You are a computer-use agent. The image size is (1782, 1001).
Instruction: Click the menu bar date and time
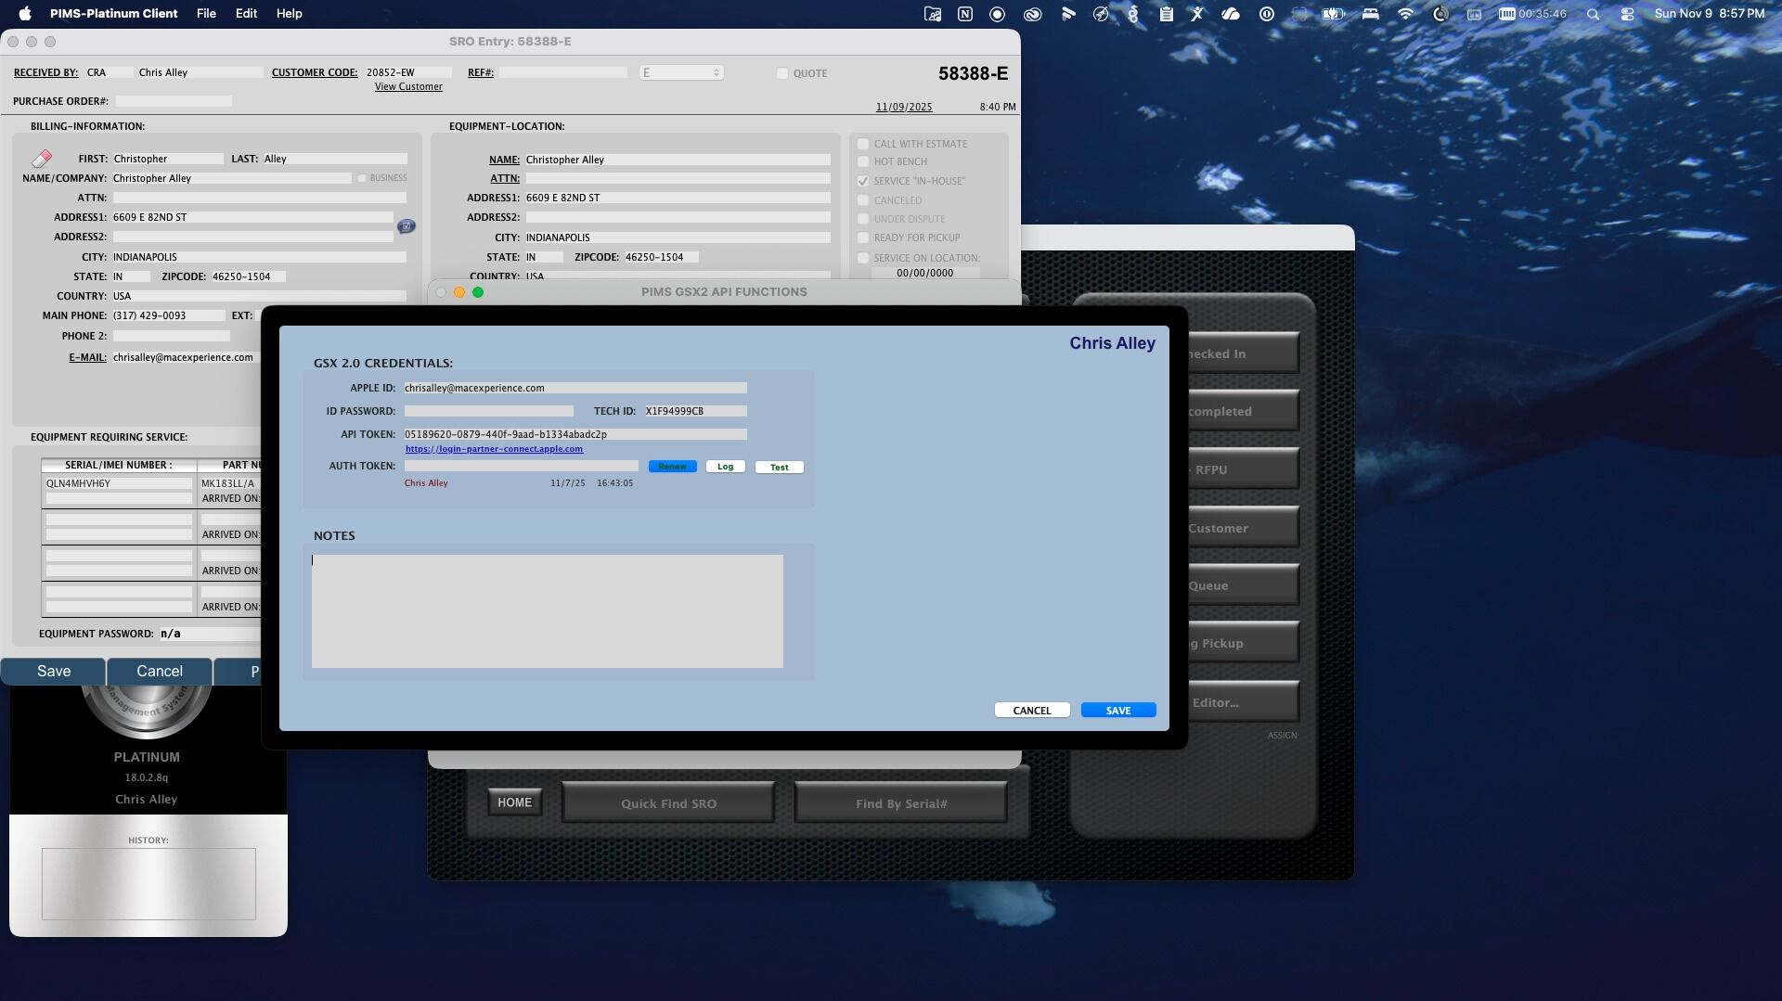coord(1710,14)
